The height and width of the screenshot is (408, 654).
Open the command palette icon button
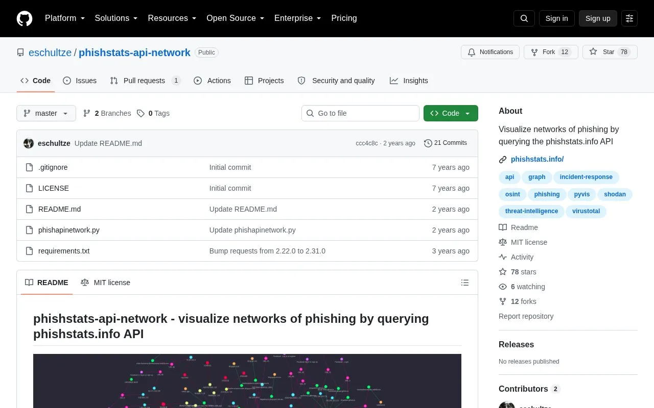[629, 18]
